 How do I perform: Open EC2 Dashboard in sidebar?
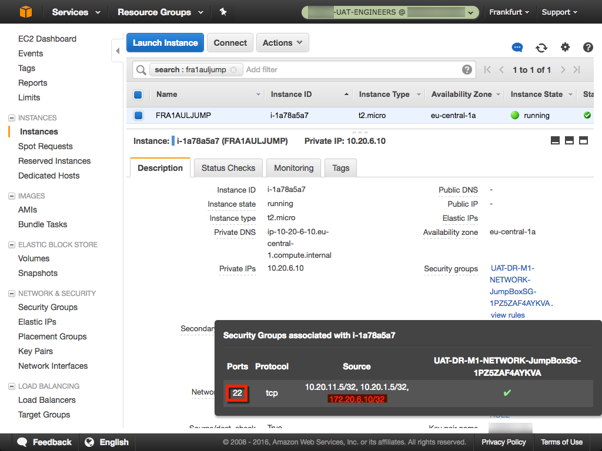tap(47, 39)
